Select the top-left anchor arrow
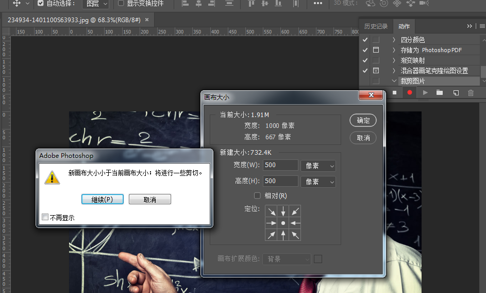486x293 pixels. (x=271, y=211)
